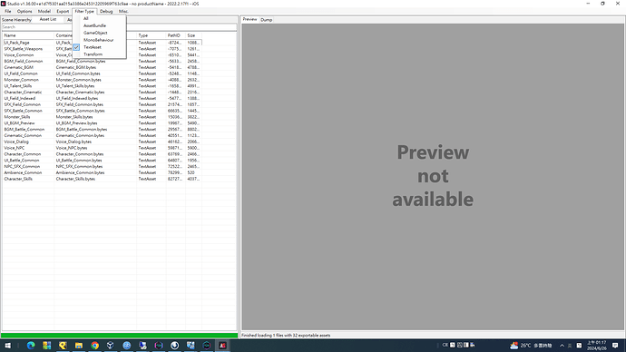Open the Windows Start menu

(x=7, y=346)
